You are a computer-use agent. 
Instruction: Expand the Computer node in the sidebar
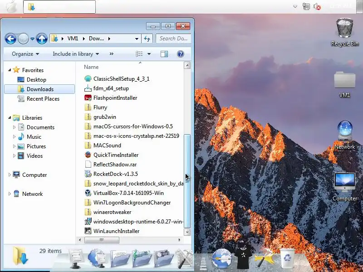click(x=10, y=175)
